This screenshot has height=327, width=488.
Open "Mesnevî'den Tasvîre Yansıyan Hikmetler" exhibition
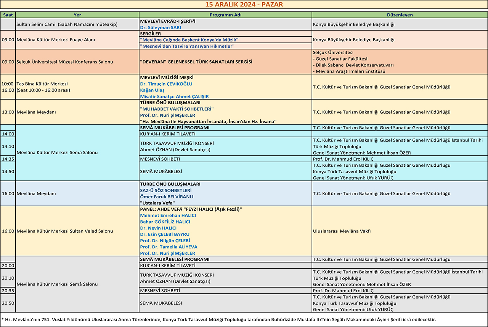click(x=187, y=46)
